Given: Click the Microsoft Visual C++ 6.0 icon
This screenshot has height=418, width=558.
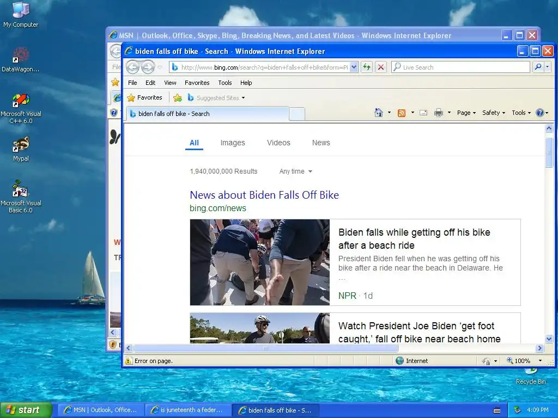Looking at the screenshot, I should [x=21, y=109].
